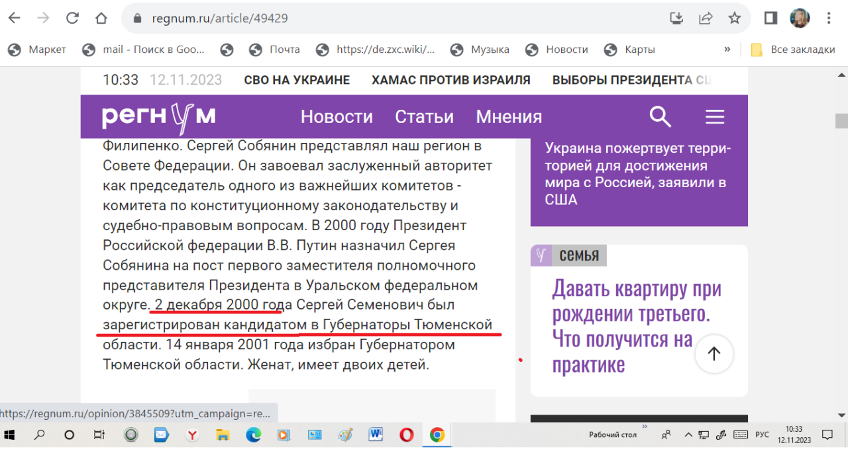Open Paint from the taskbar
The height and width of the screenshot is (451, 848).
345,434
